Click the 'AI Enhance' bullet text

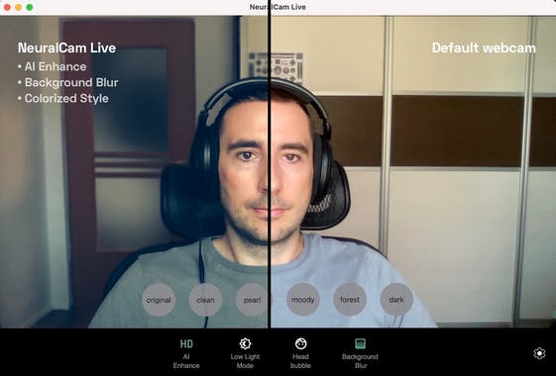click(56, 66)
